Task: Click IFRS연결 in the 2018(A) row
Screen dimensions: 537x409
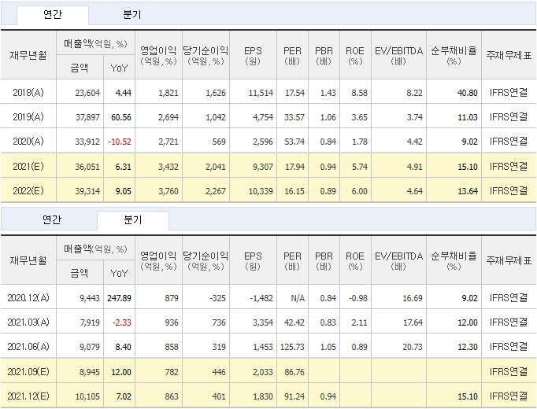Action: click(x=509, y=93)
